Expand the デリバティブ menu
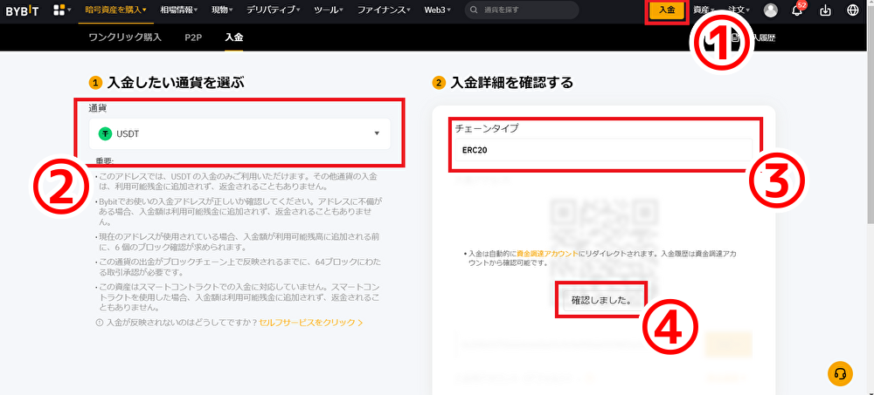The height and width of the screenshot is (395, 874). pyautogui.click(x=273, y=10)
